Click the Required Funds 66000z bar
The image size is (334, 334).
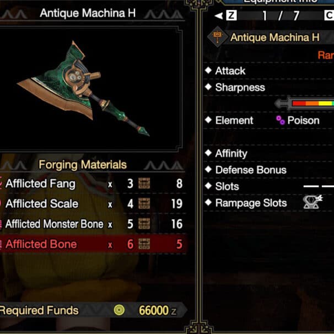(93, 310)
